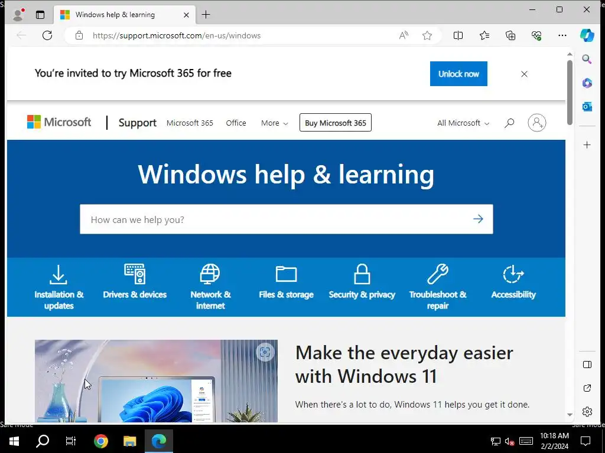
Task: Open Troubleshoot & repair category
Action: 438,287
